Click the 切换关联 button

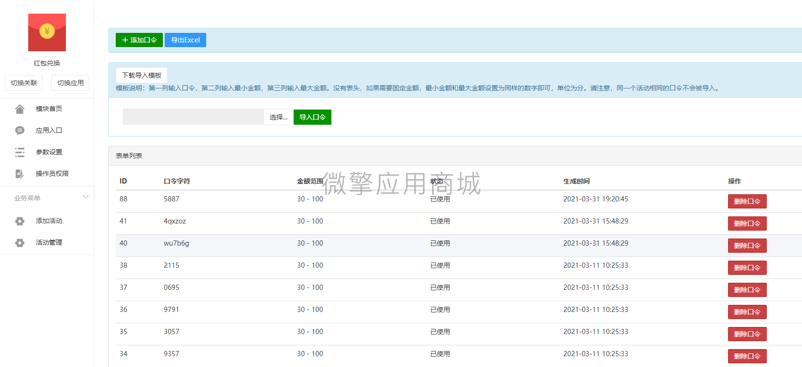(24, 83)
